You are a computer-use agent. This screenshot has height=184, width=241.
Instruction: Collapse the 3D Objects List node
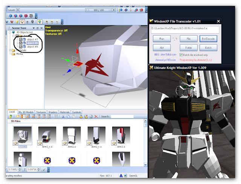[x=10, y=32]
